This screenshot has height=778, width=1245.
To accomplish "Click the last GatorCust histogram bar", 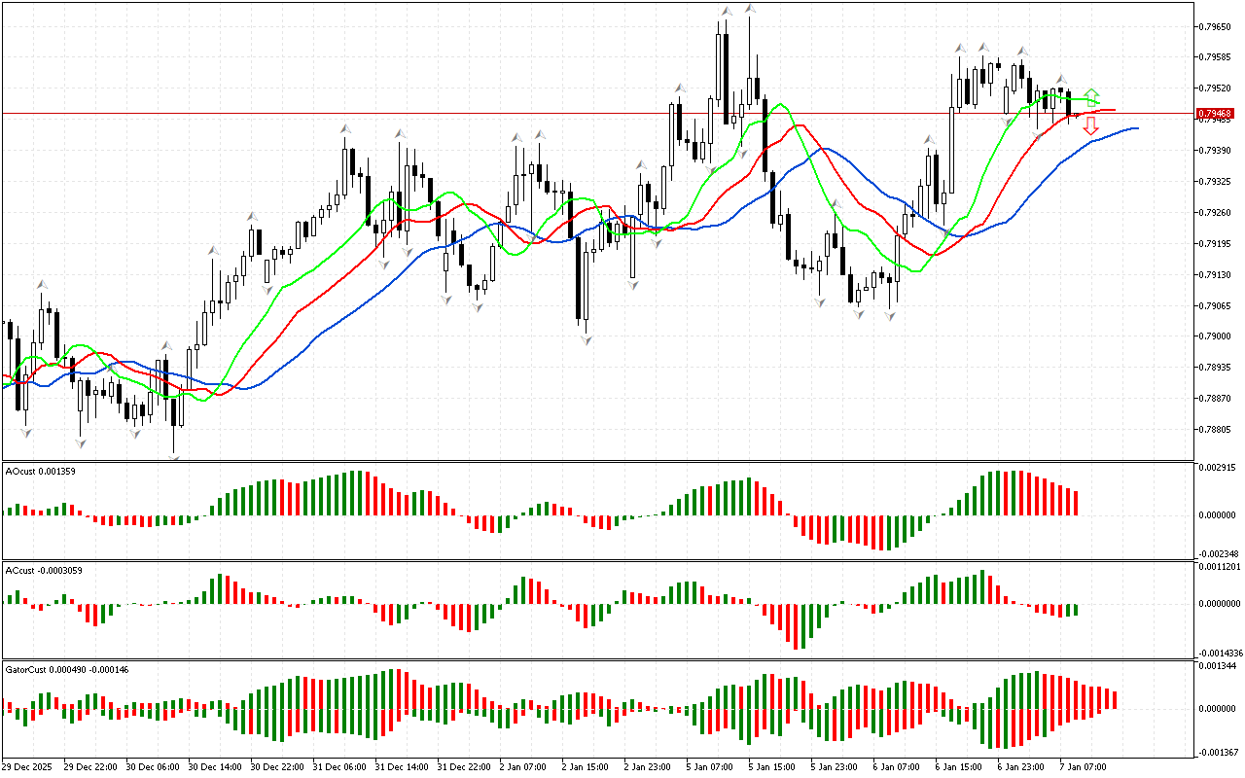I will click(1115, 699).
